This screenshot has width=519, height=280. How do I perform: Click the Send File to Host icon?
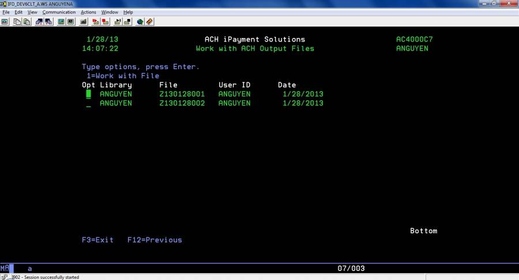(39, 22)
